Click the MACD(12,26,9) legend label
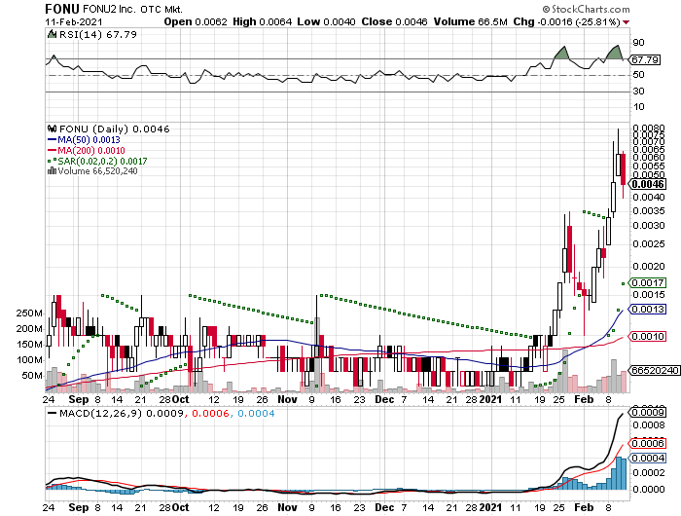Screen dimensions: 681x516 100,414
